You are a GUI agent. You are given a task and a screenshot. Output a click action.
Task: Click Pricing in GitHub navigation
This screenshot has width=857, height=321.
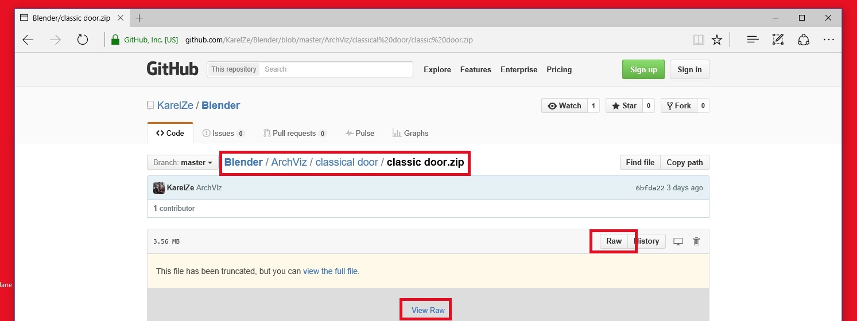(x=559, y=69)
